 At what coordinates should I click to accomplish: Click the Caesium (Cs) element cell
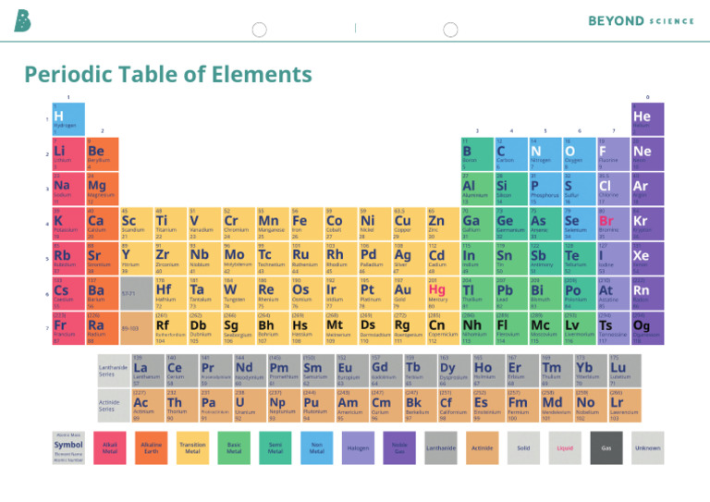click(x=68, y=293)
